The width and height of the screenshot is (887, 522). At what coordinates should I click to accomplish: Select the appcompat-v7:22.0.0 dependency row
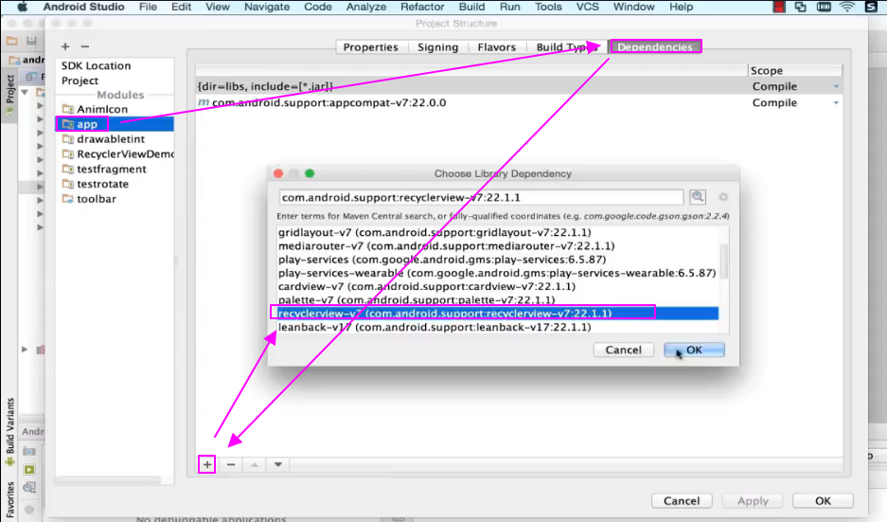pyautogui.click(x=519, y=103)
